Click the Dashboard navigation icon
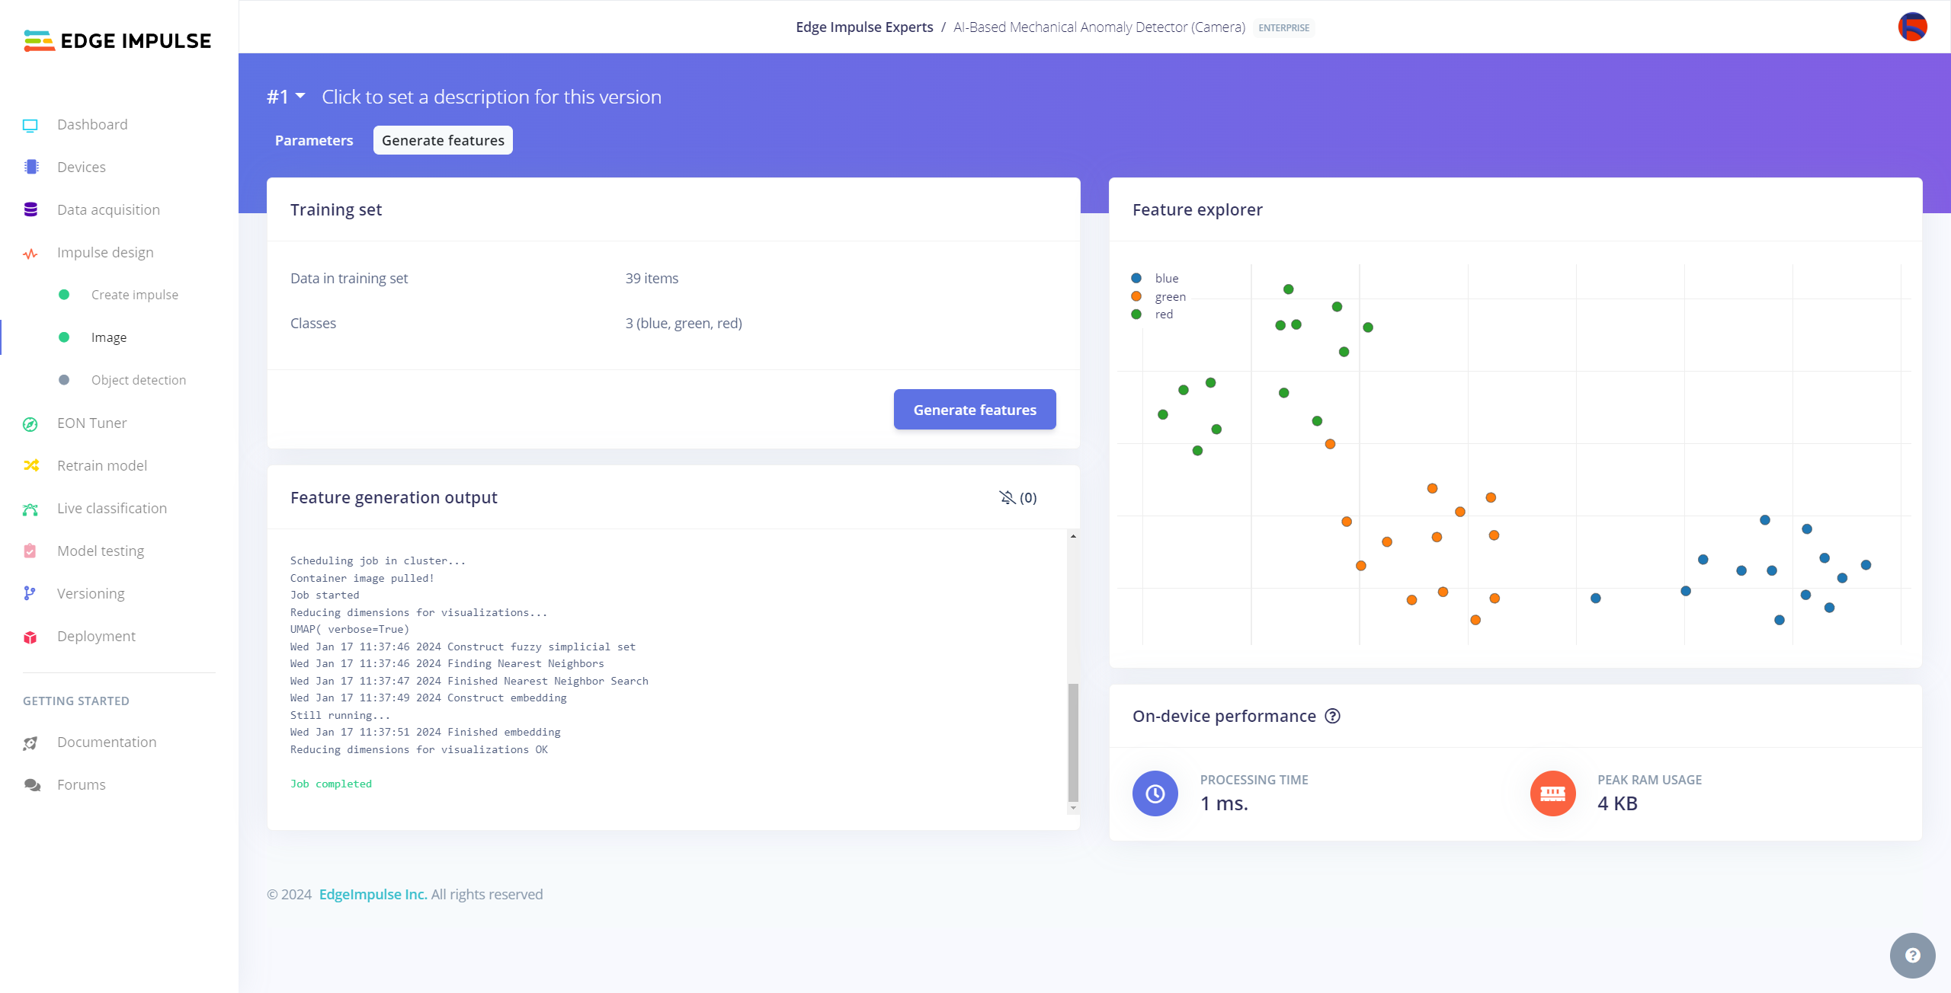Viewport: 1951px width, 993px height. click(x=30, y=123)
